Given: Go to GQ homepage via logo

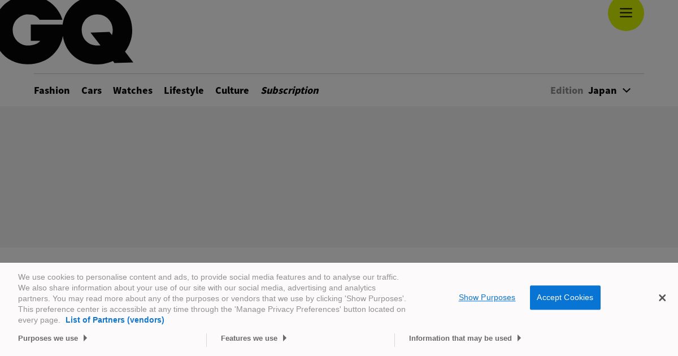Looking at the screenshot, I should [66, 31].
